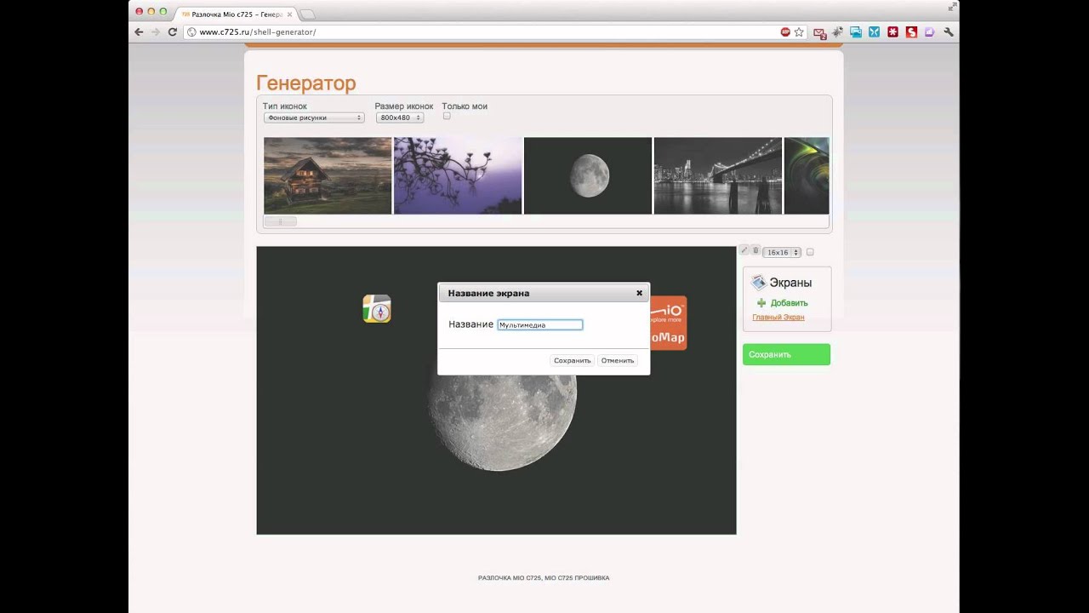Open a new browser tab
1089x613 pixels.
[x=308, y=14]
